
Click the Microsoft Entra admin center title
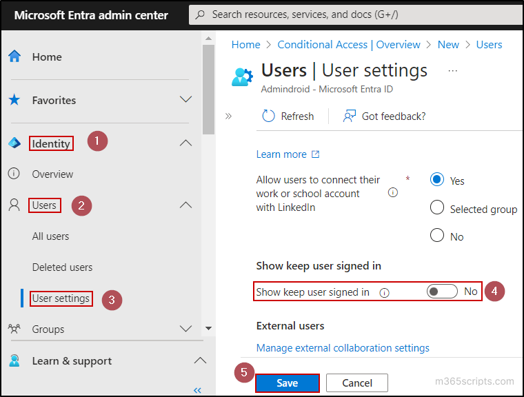pyautogui.click(x=91, y=15)
